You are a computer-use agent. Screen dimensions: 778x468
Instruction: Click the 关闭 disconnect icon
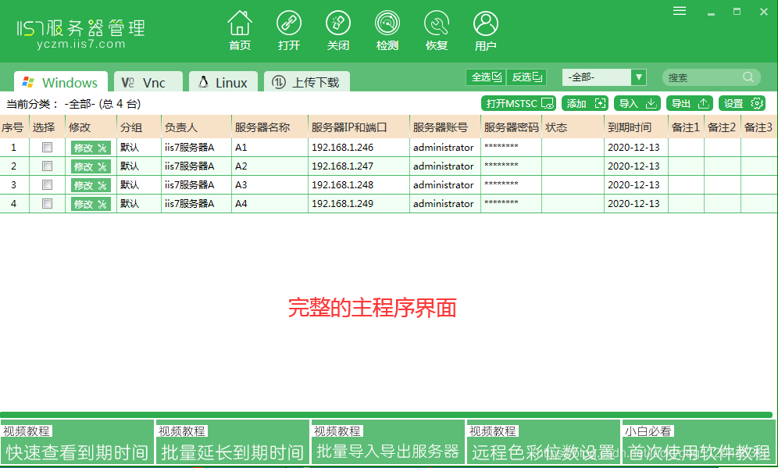pyautogui.click(x=338, y=30)
